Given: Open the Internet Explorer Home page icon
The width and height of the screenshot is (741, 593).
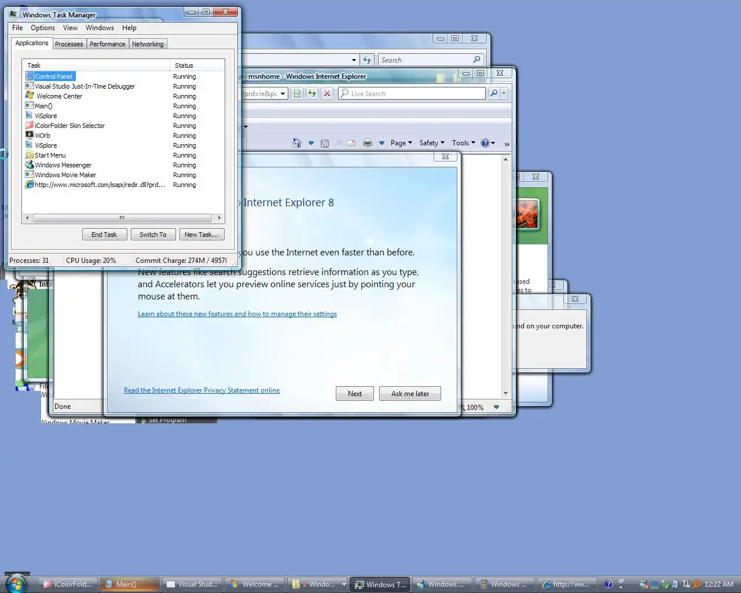Looking at the screenshot, I should pyautogui.click(x=297, y=143).
